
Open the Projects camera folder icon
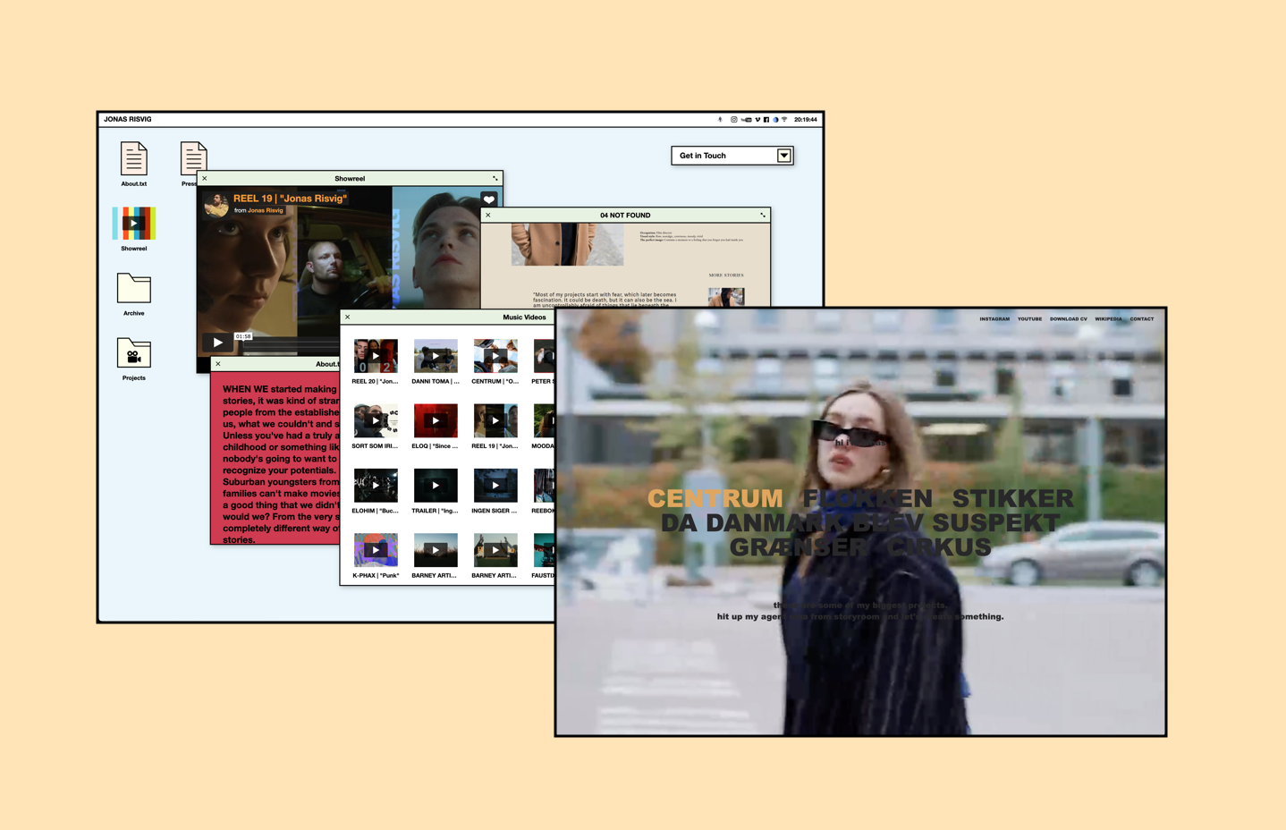click(134, 353)
